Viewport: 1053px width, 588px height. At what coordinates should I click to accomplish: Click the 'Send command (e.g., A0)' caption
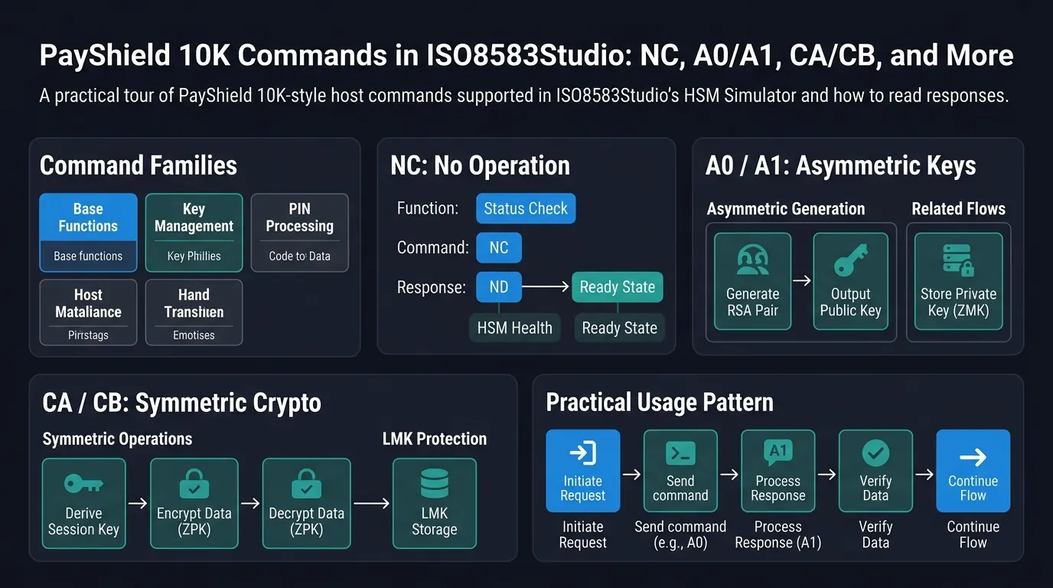(x=680, y=534)
